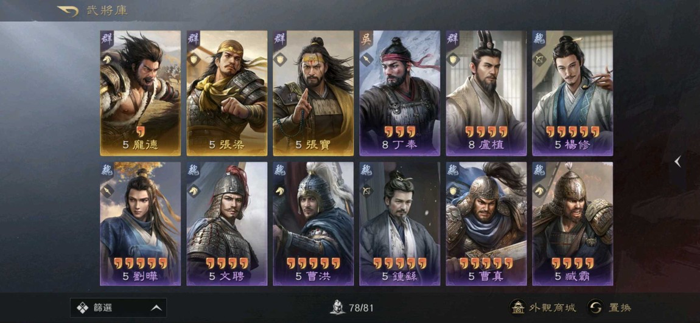Click the back arrow beside 武將庫
Viewport: 700px width, 323px height.
click(x=68, y=11)
